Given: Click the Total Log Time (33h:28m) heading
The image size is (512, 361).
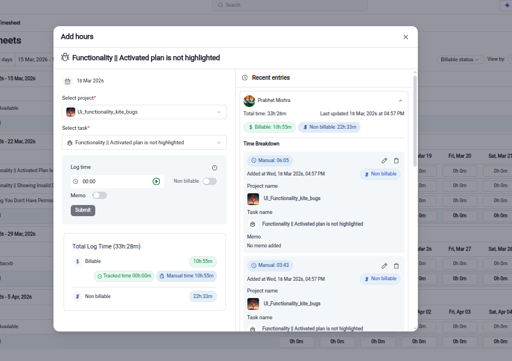Looking at the screenshot, I should tap(106, 246).
